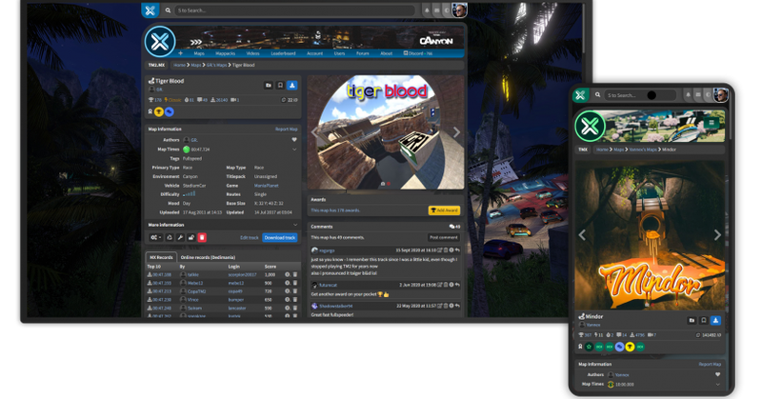Open the Mappacks menu in desktop nav
The width and height of the screenshot is (762, 399).
225,53
